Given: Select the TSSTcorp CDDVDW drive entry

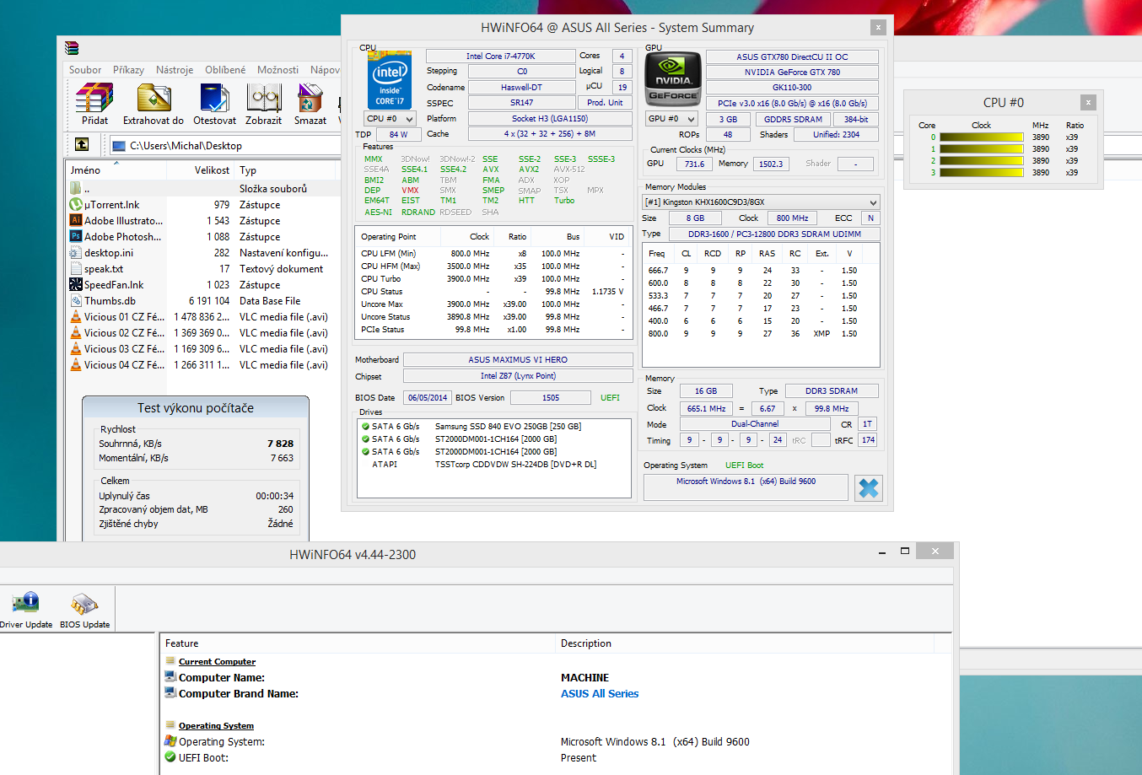Looking at the screenshot, I should coord(493,465).
